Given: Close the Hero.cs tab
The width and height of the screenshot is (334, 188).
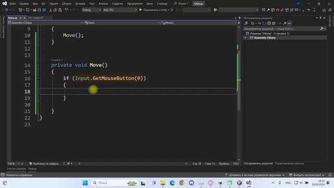Looking at the screenshot, I should [x=25, y=18].
